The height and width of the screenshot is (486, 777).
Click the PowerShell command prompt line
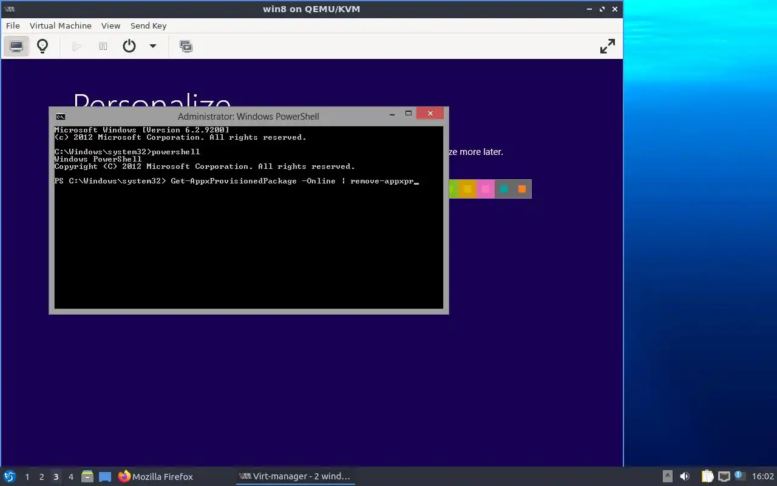(237, 181)
